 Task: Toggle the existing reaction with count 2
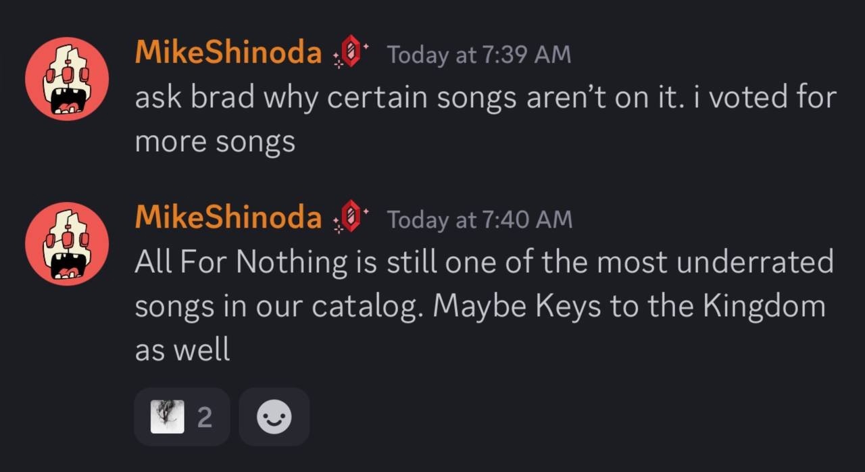(x=182, y=417)
